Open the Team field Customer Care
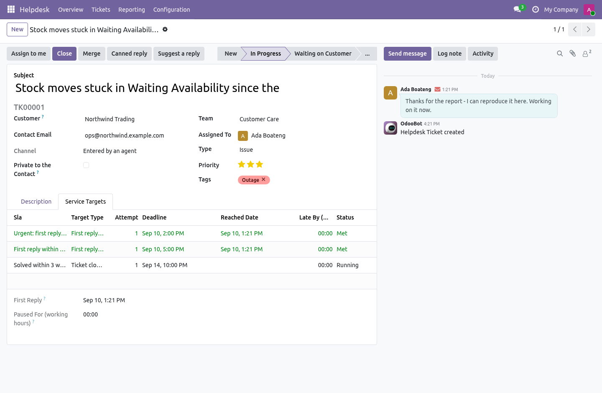 (x=304, y=119)
